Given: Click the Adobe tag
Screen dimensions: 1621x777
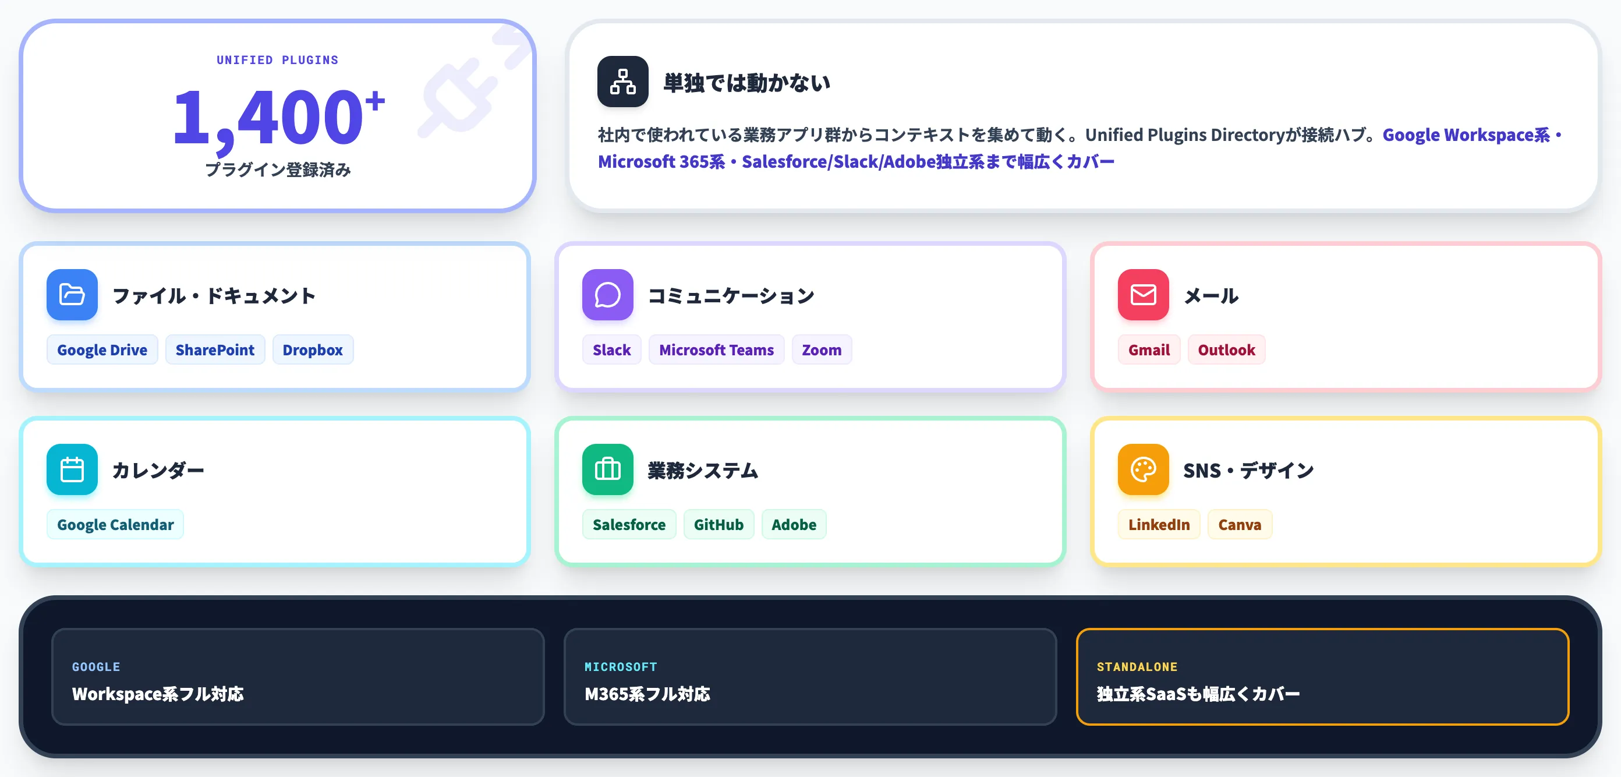Looking at the screenshot, I should point(794,525).
